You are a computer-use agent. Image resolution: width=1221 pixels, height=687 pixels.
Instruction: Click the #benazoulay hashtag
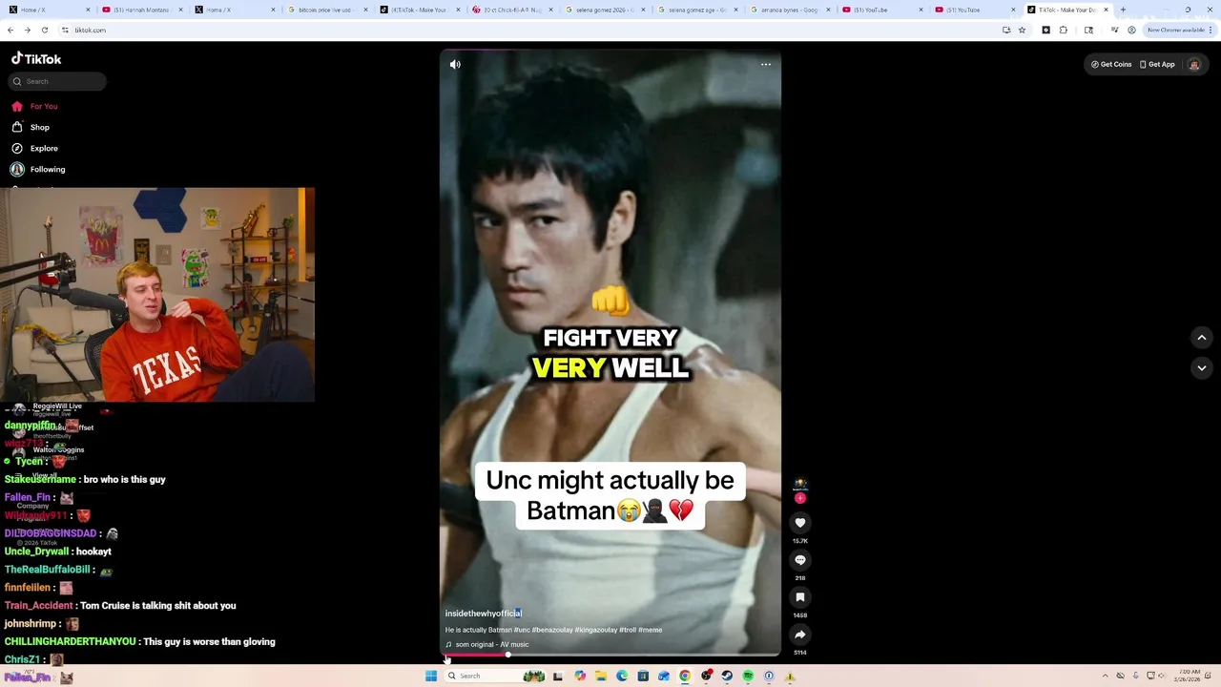(x=552, y=630)
